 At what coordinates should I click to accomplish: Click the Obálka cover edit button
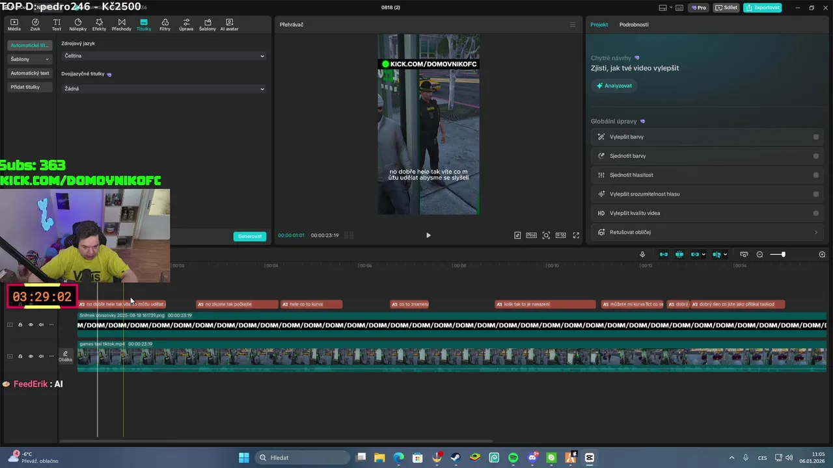[x=65, y=356]
